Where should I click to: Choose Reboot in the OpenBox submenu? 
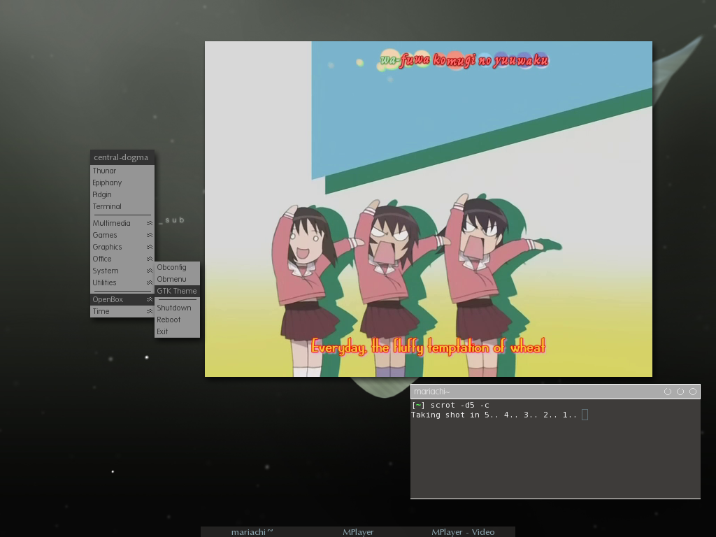point(177,320)
